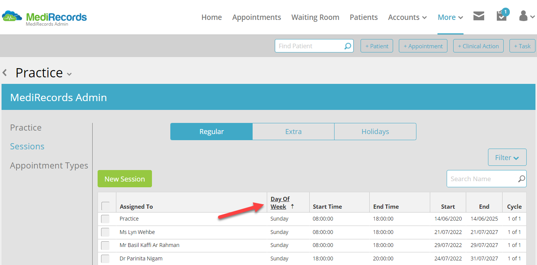
Task: Open the mail envelope icon
Action: [478, 16]
